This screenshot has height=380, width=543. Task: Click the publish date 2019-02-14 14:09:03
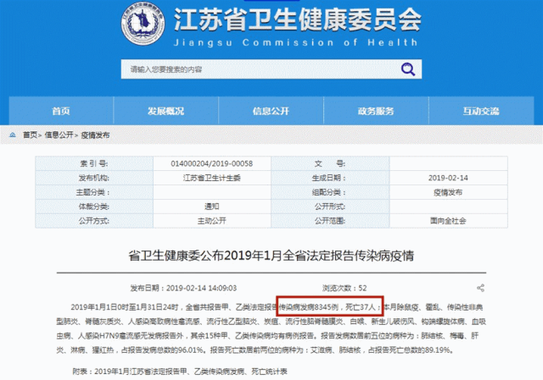click(x=194, y=288)
